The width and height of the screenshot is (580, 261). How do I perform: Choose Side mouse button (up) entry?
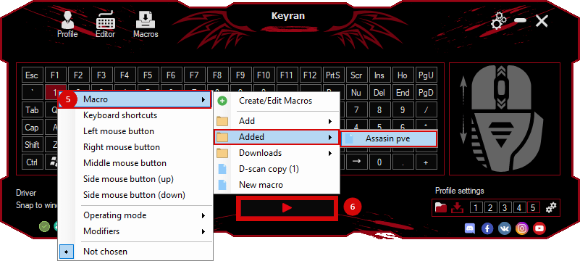135,179
